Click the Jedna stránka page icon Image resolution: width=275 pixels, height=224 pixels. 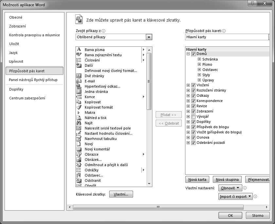[79, 91]
